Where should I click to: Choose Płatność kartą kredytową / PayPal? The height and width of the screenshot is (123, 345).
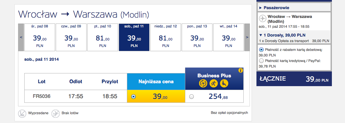[x=261, y=61]
